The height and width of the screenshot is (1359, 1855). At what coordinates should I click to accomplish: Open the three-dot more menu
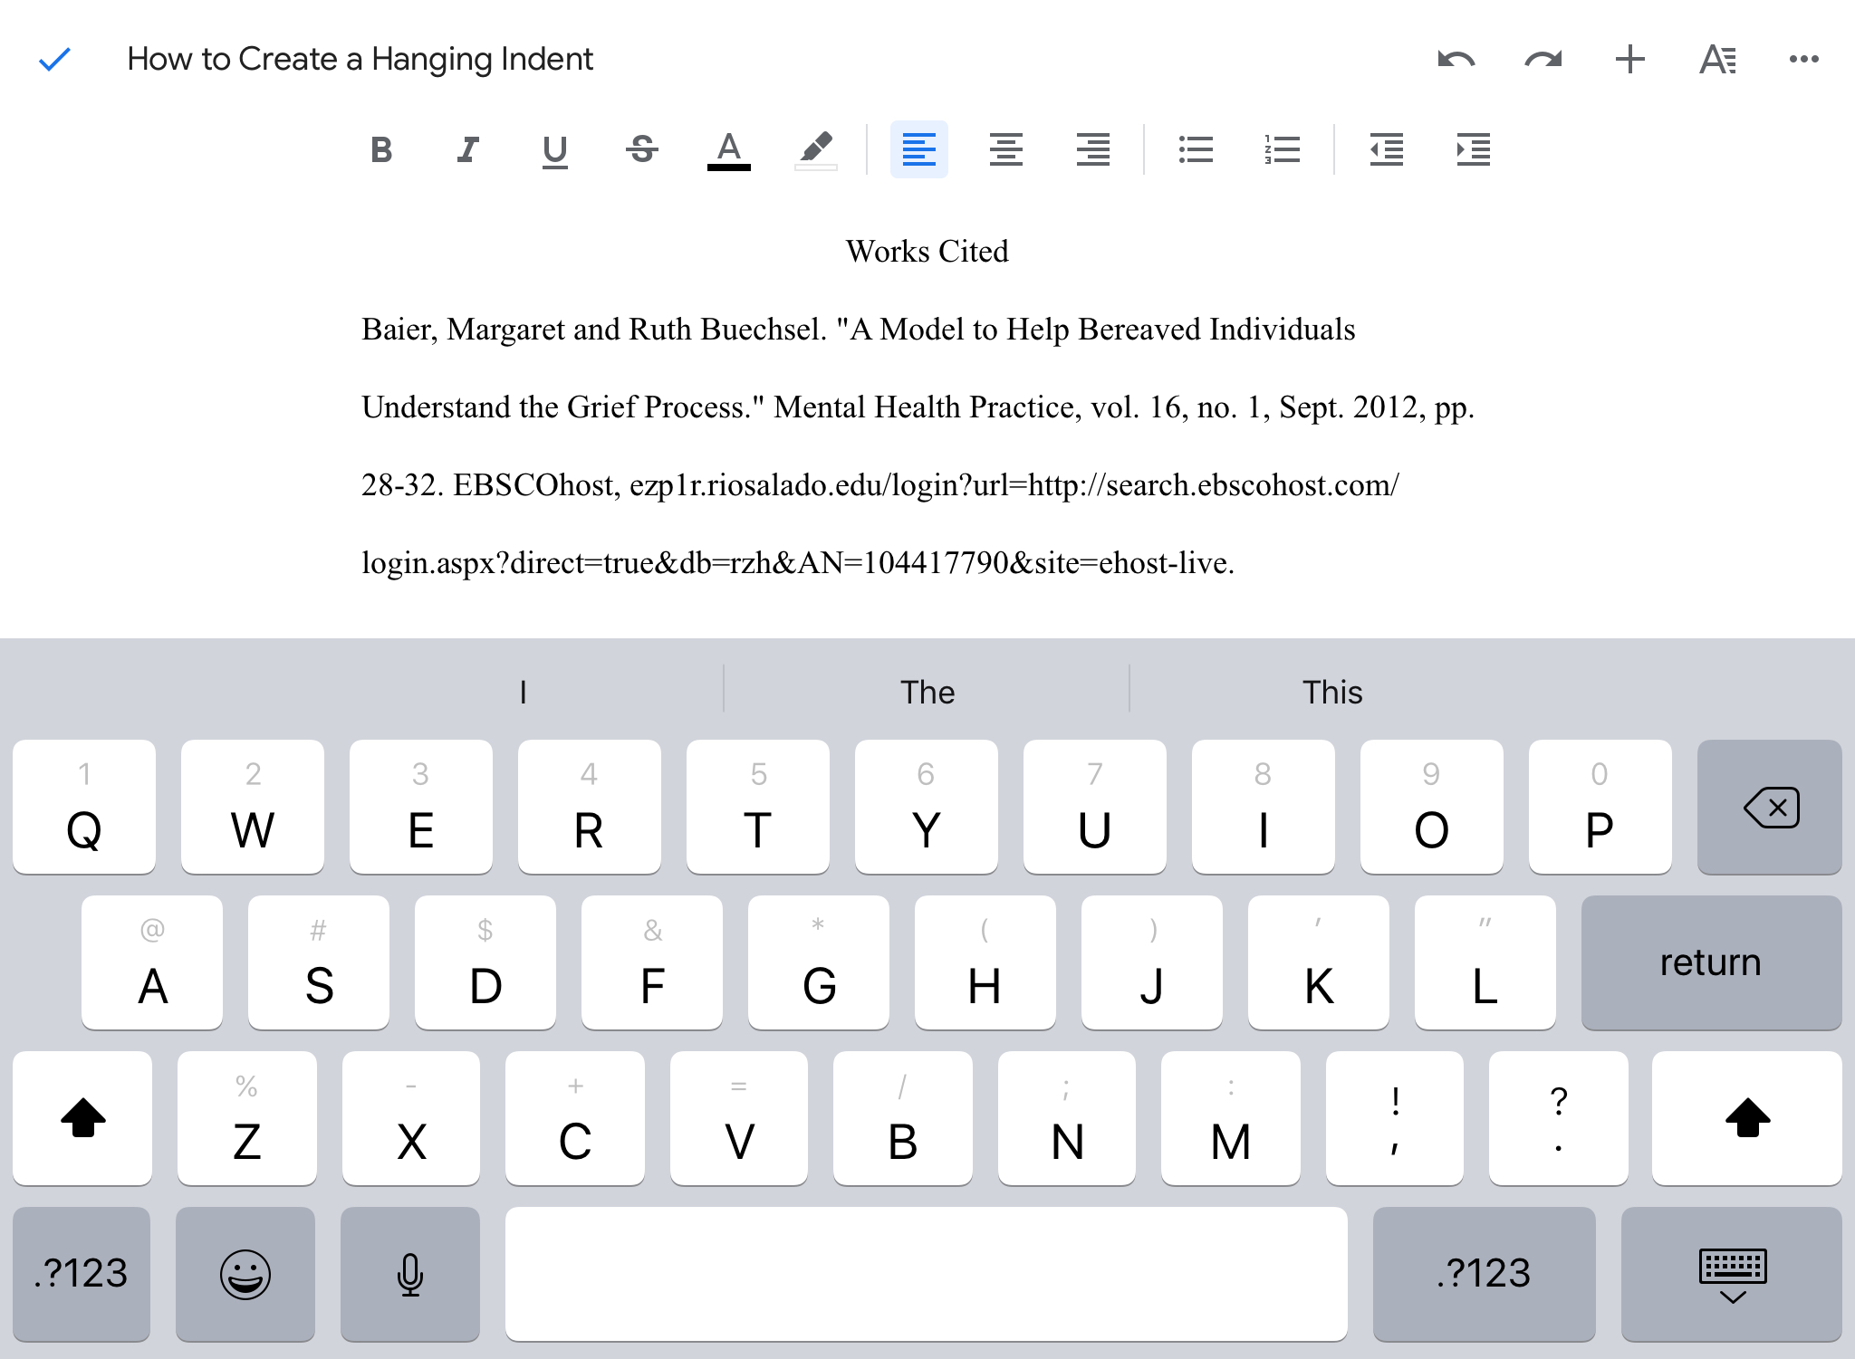click(x=1803, y=60)
